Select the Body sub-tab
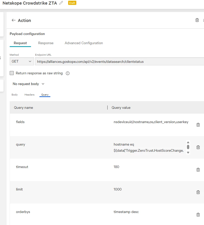The image size is (204, 225). tap(14, 94)
